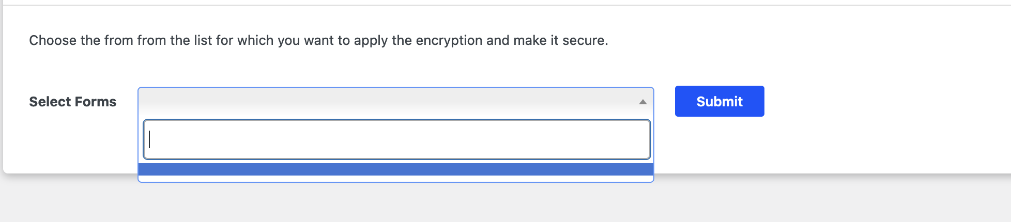The height and width of the screenshot is (222, 1011).
Task: Click the Select Forms label
Action: pos(73,102)
